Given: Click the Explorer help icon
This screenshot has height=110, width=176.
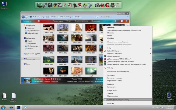Looking at the screenshot, I should 126,21.
